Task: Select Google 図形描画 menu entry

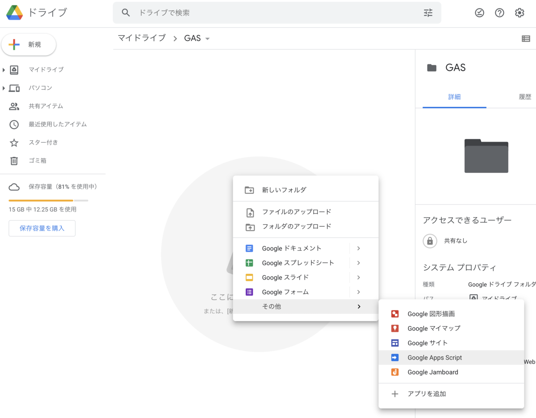Action: pos(451,314)
